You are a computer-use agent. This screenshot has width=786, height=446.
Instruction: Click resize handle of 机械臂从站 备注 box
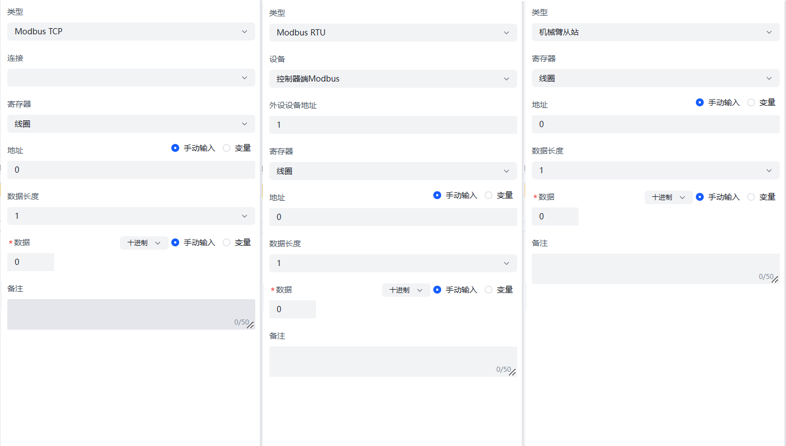pyautogui.click(x=775, y=279)
